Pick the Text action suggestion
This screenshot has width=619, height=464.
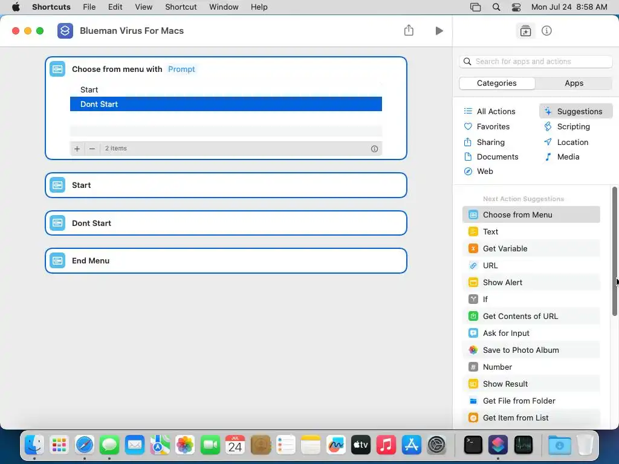coord(531,231)
